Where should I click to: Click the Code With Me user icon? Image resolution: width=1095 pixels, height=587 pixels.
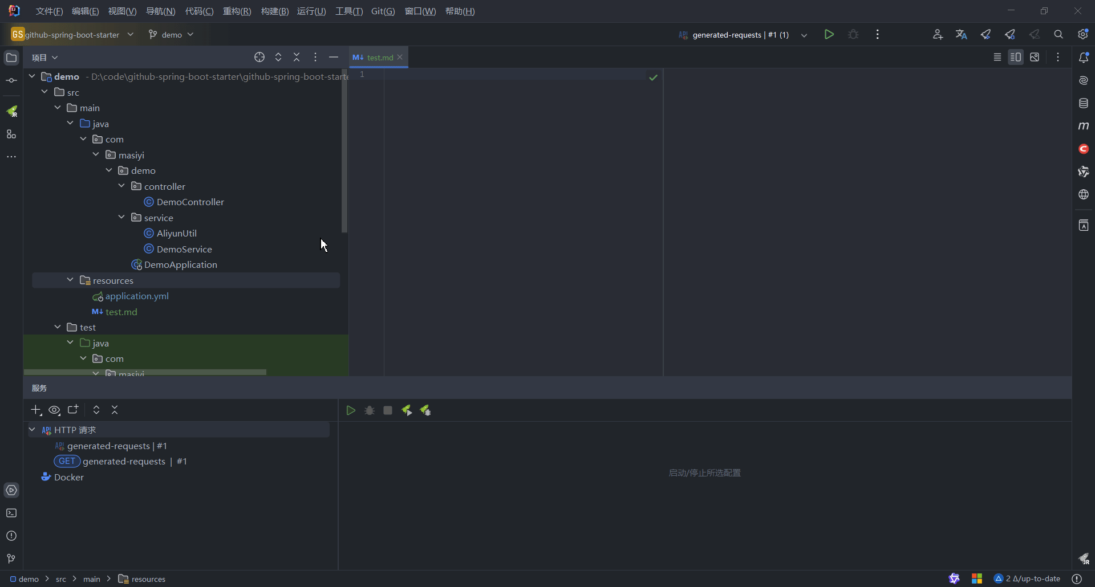938,35
